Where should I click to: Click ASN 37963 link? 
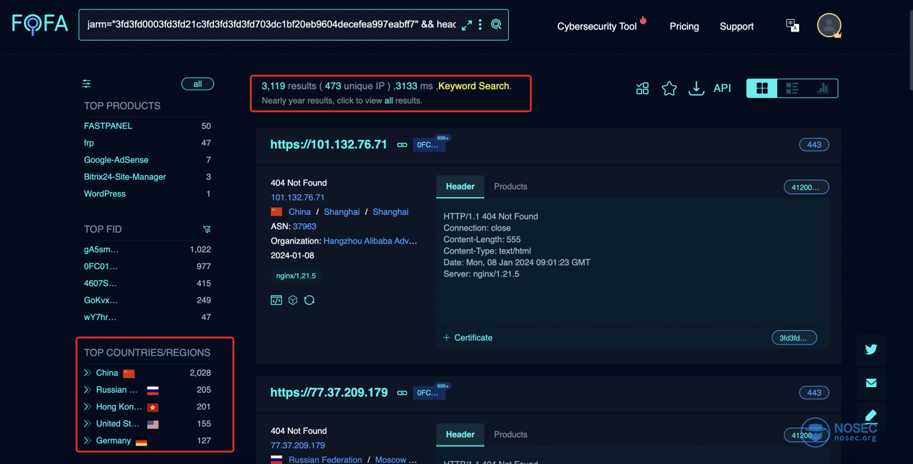coord(305,227)
